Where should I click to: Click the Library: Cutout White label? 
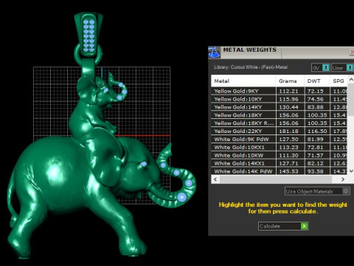pos(251,67)
